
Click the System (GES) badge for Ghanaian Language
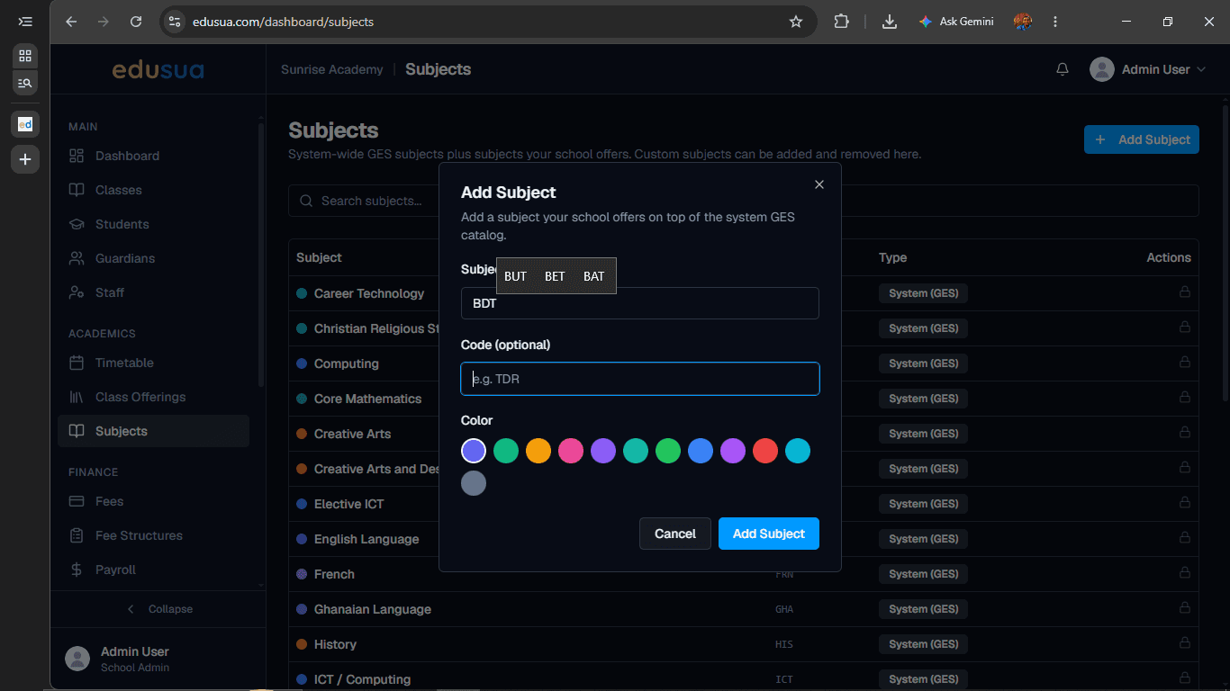coord(924,609)
